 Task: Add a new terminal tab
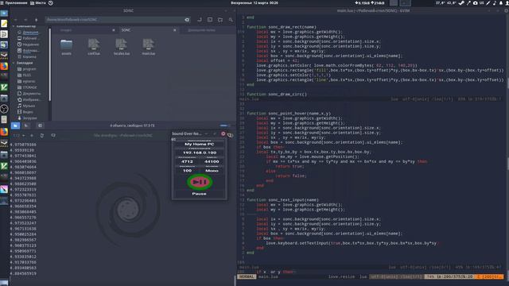coord(32,136)
